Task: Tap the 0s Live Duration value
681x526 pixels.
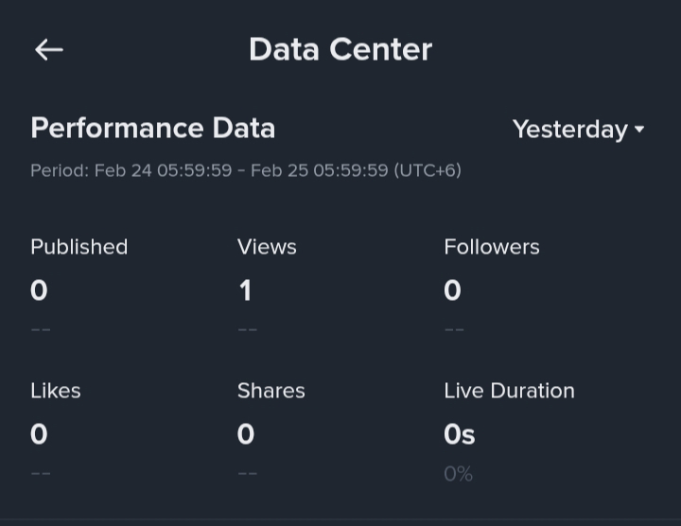Action: 460,434
